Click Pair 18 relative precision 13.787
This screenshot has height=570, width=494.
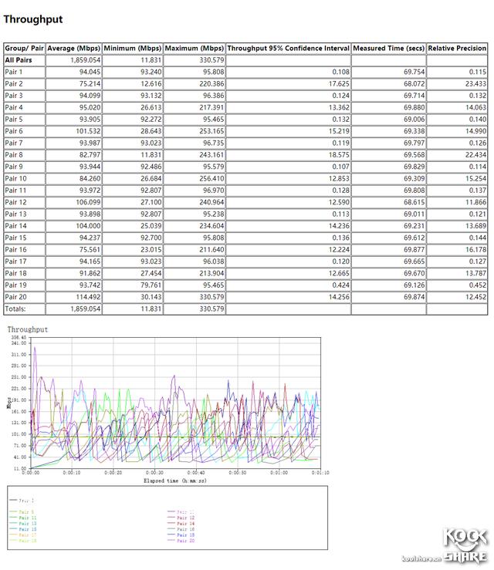pyautogui.click(x=475, y=273)
